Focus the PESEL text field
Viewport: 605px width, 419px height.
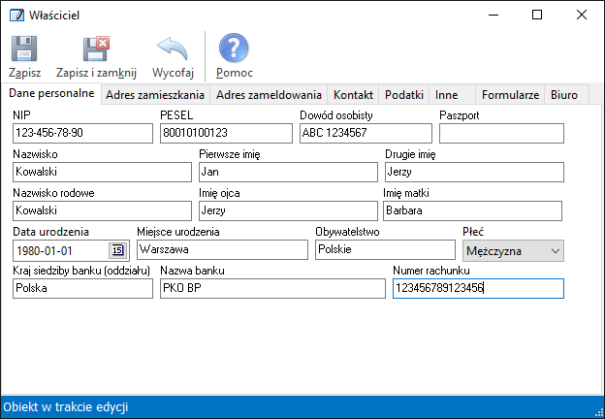point(224,133)
